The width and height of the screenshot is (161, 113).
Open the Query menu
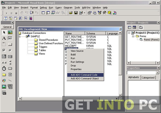[58, 8]
